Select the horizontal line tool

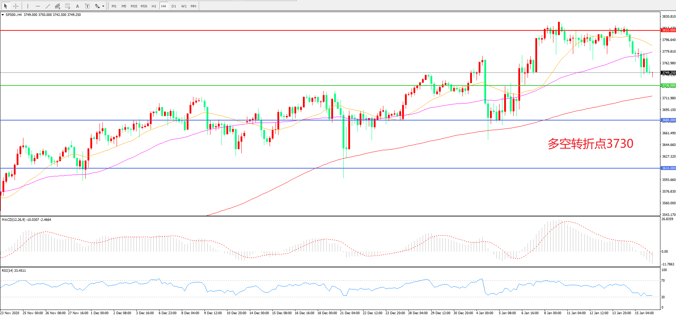[38, 6]
